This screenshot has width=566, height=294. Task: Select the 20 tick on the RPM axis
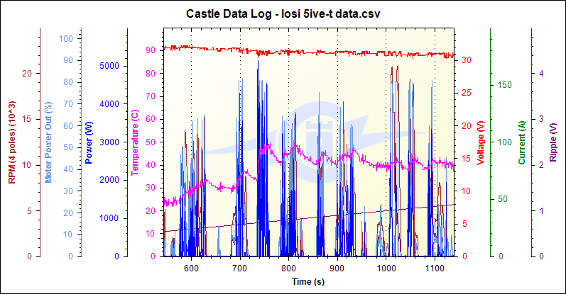click(27, 74)
